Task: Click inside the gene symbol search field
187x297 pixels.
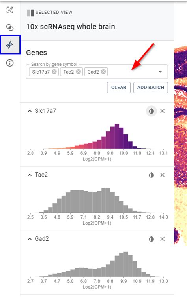Action: click(x=132, y=72)
